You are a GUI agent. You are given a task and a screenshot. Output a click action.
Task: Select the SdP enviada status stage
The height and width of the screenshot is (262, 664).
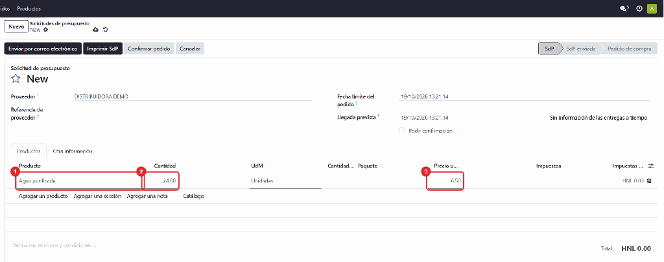tap(581, 49)
